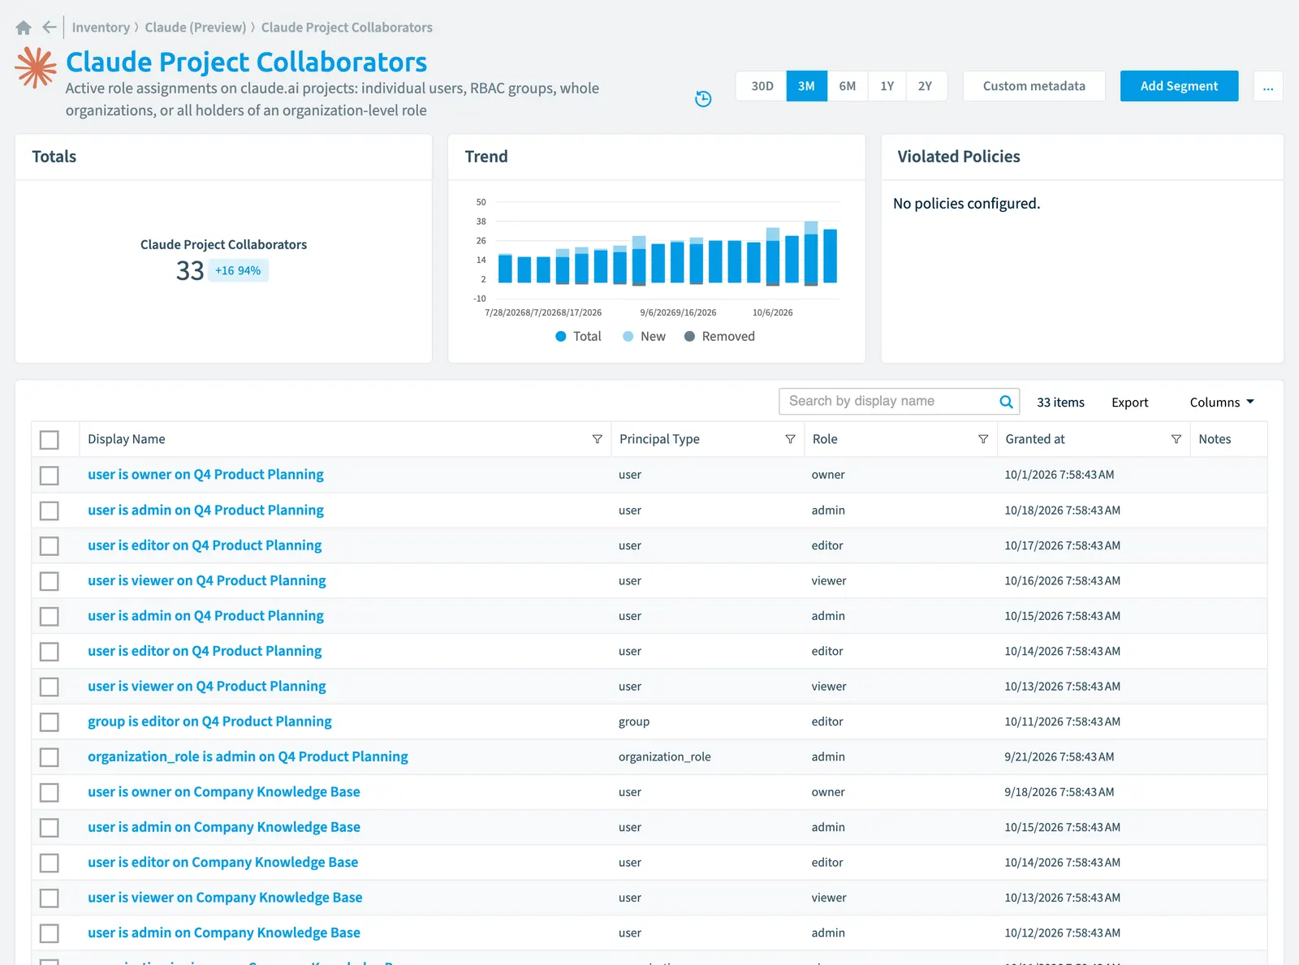Image resolution: width=1299 pixels, height=965 pixels.
Task: Click the '9/21/2026 7:58:43 AM' granted date
Action: 1059,756
